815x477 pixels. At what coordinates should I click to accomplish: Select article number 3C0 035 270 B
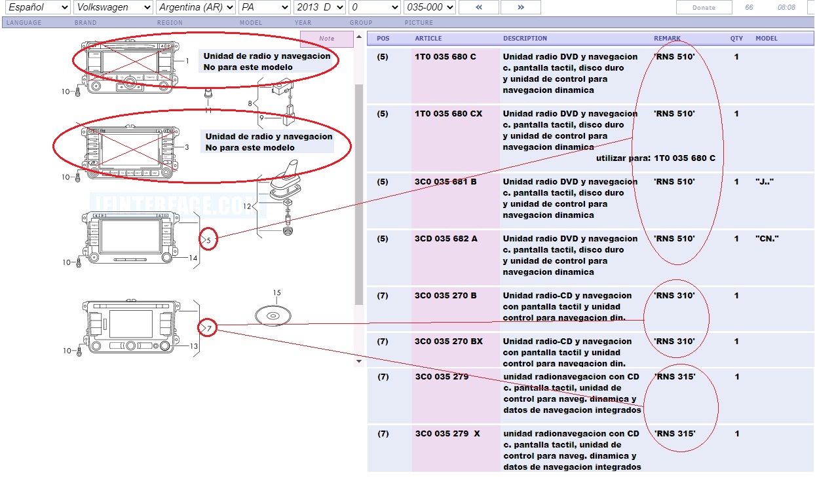click(445, 296)
